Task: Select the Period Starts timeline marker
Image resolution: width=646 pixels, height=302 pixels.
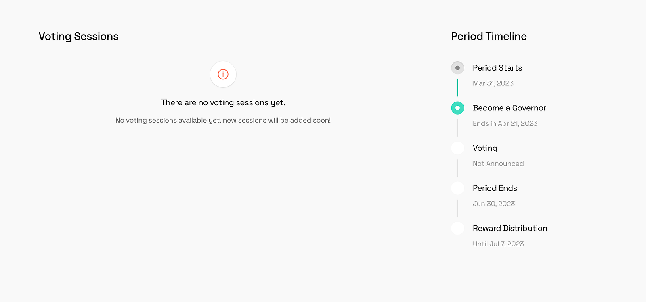Action: (x=457, y=68)
